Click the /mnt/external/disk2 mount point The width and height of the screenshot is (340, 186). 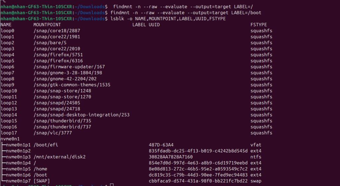[x=60, y=157]
